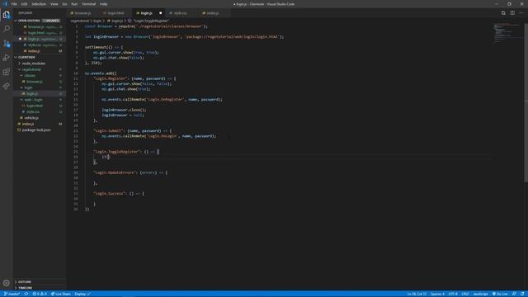This screenshot has width=528, height=297.
Task: Click the VS Code logo icon
Action: point(5,4)
